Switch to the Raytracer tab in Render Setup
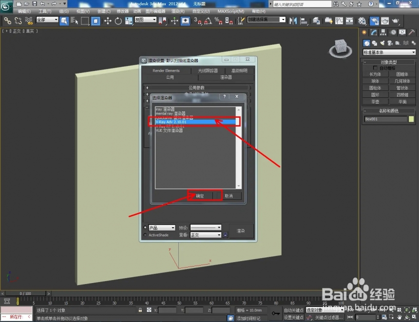Image resolution: width=419 pixels, height=322 pixels. point(208,71)
